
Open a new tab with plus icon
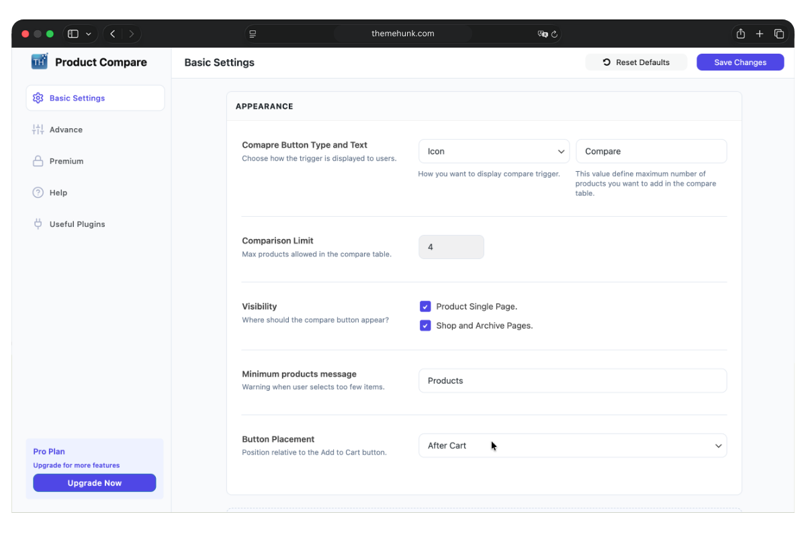(x=760, y=34)
